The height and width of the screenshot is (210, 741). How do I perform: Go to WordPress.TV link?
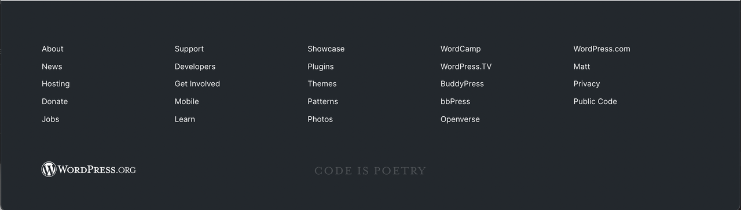coord(466,67)
